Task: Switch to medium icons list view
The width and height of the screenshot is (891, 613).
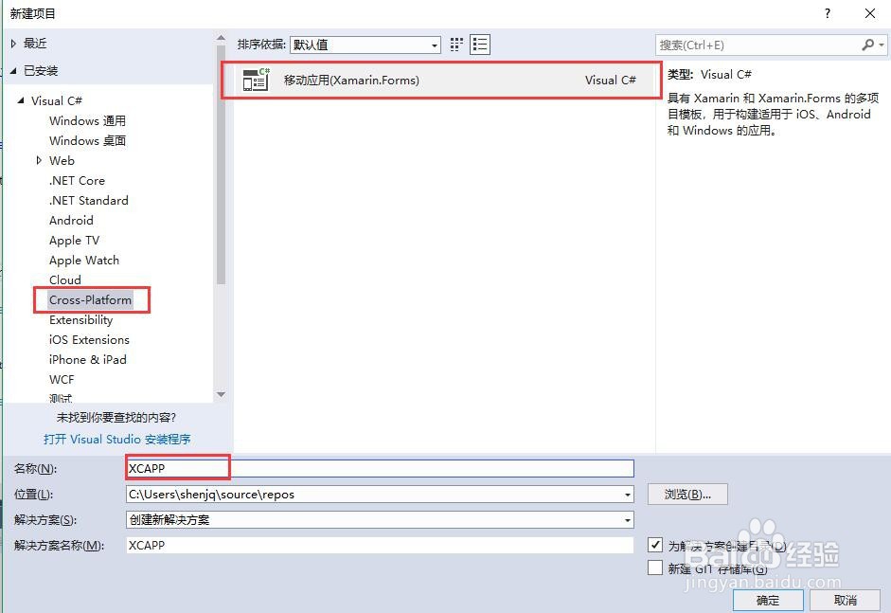Action: coord(480,45)
